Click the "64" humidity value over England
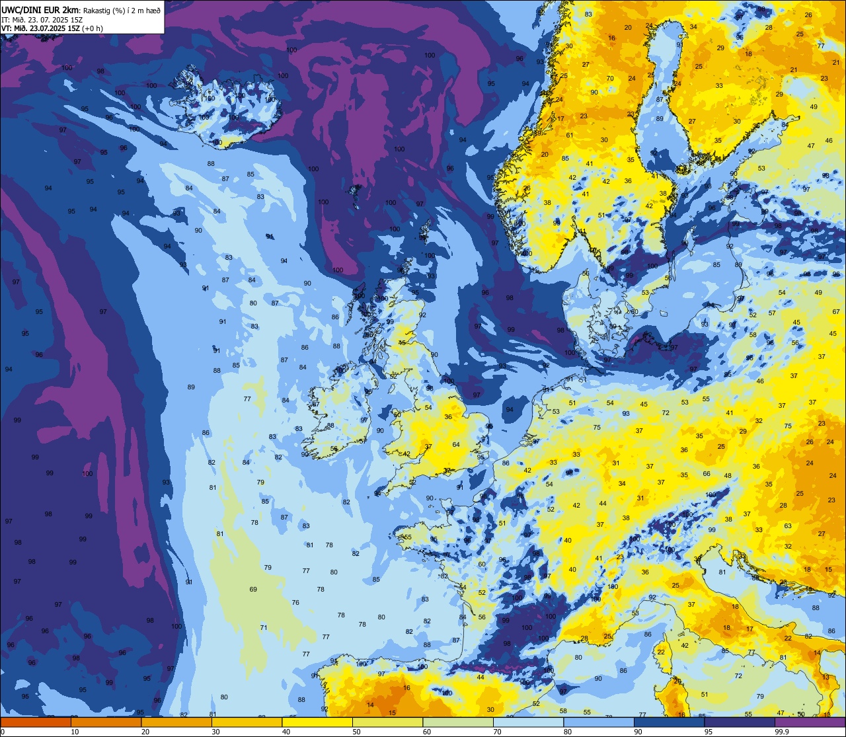 (456, 445)
